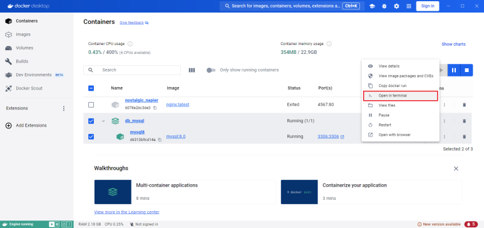
Task: Click the Docker whale icon in status bar
Action: click(5, 224)
